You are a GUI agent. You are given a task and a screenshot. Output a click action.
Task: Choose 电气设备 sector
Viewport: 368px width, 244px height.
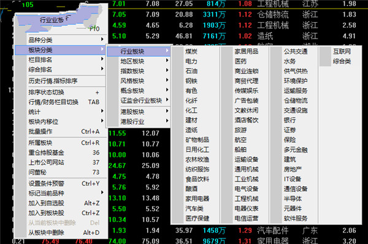click(247, 189)
